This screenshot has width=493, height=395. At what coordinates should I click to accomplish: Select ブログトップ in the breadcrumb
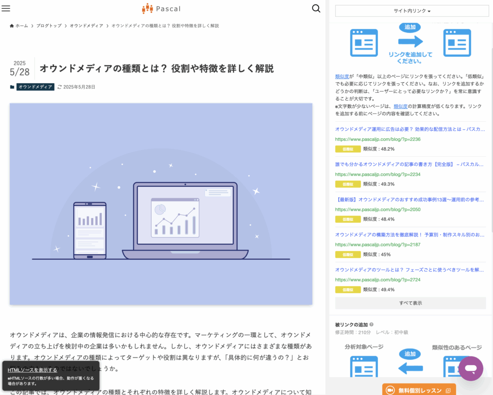coord(48,25)
